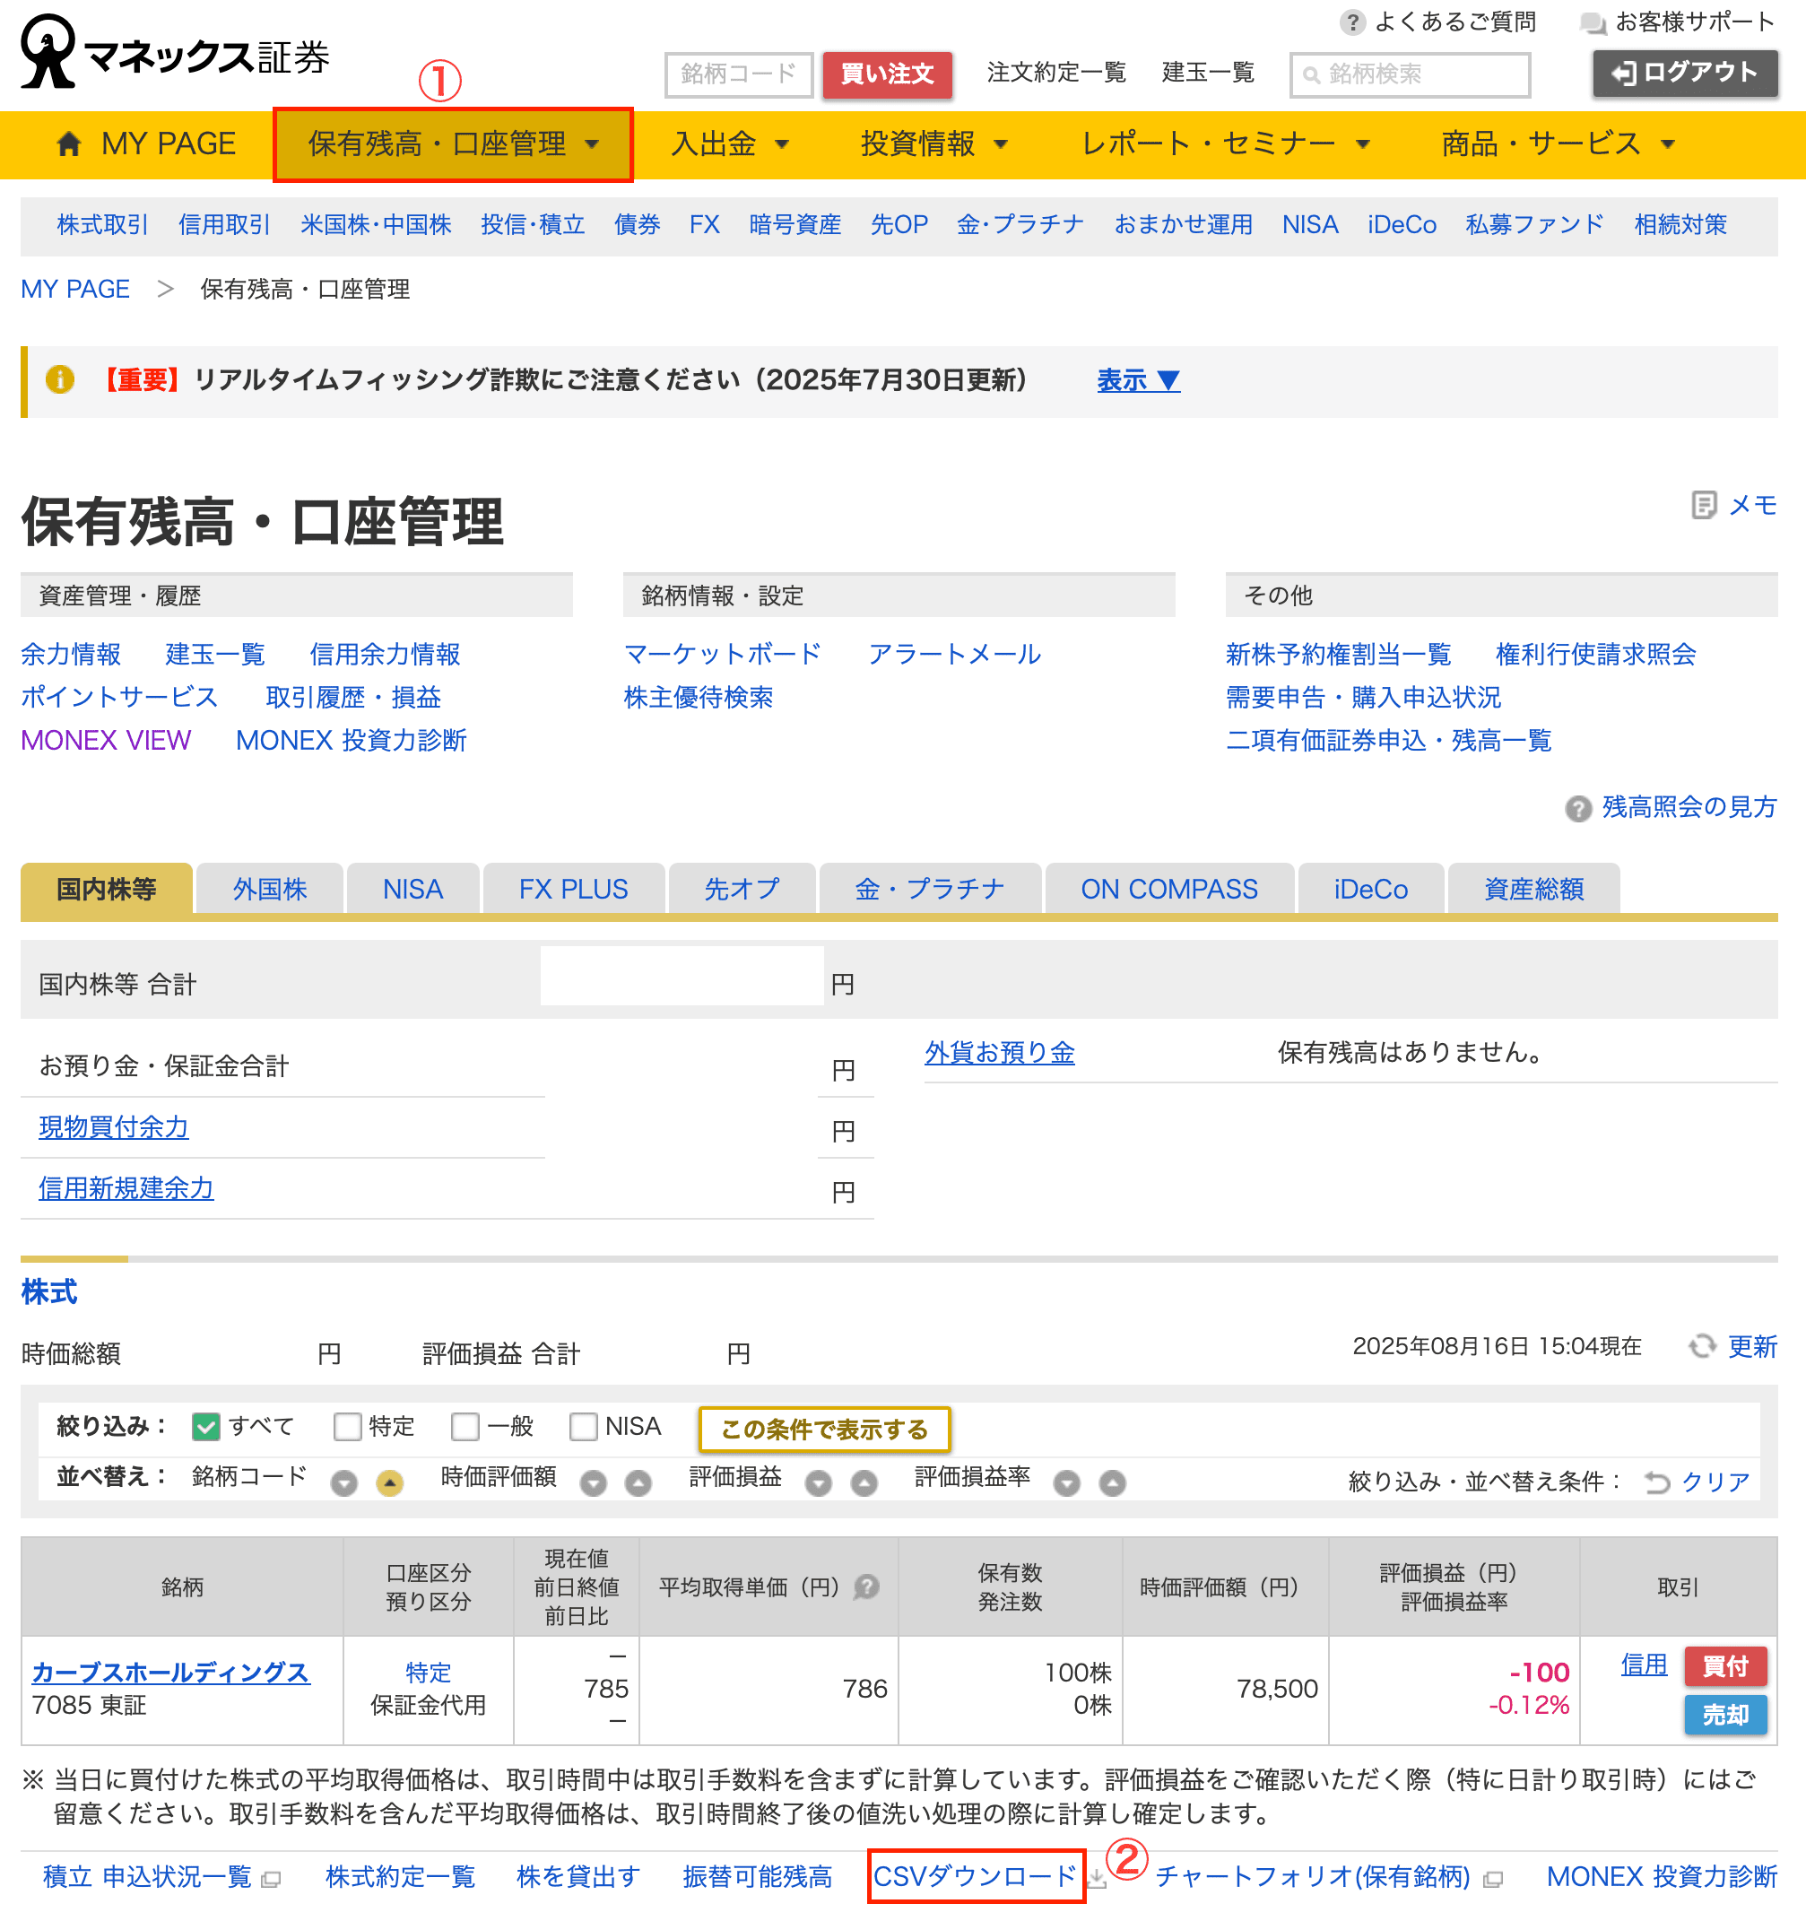Switch to the 資産総額 tab

coord(1533,889)
